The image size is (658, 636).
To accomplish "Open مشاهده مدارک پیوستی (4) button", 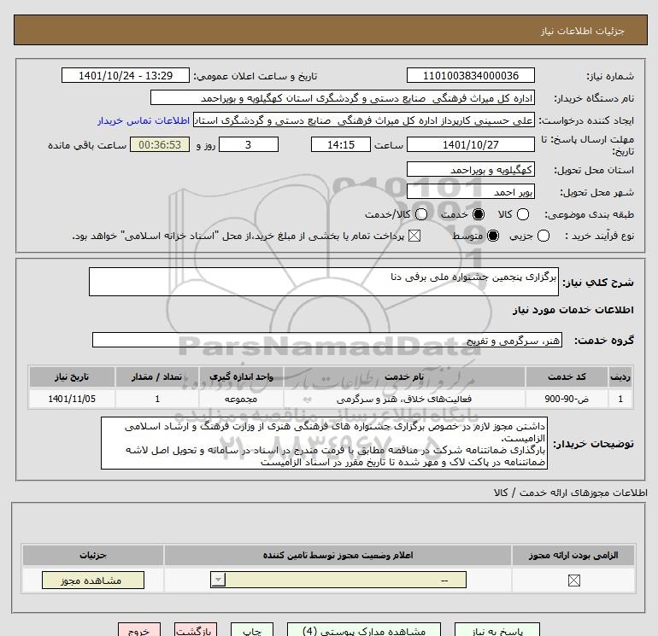I will click(x=364, y=630).
